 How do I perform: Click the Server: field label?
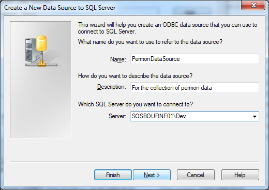pos(117,116)
